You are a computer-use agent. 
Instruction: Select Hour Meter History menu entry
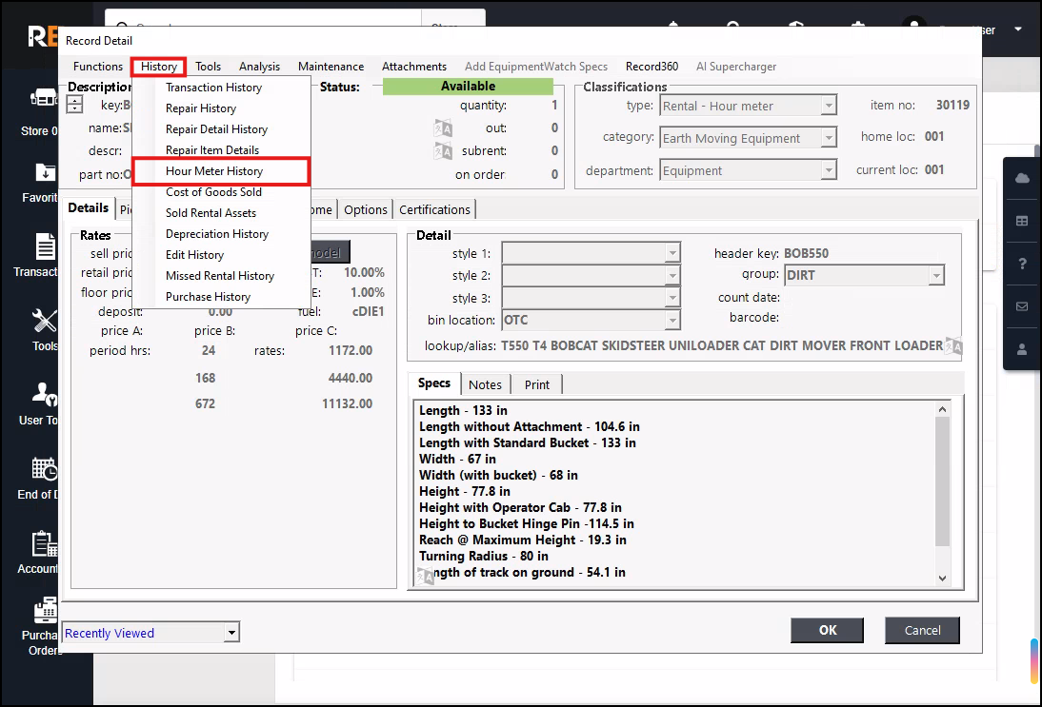[x=214, y=171]
